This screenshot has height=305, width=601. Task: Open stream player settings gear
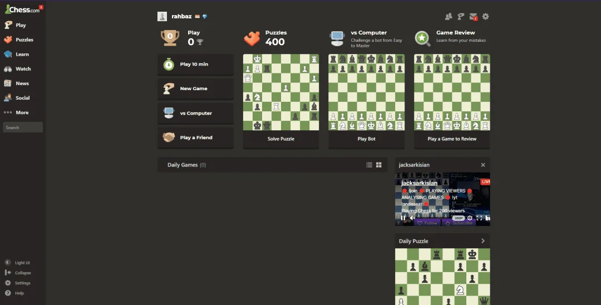pos(470,218)
